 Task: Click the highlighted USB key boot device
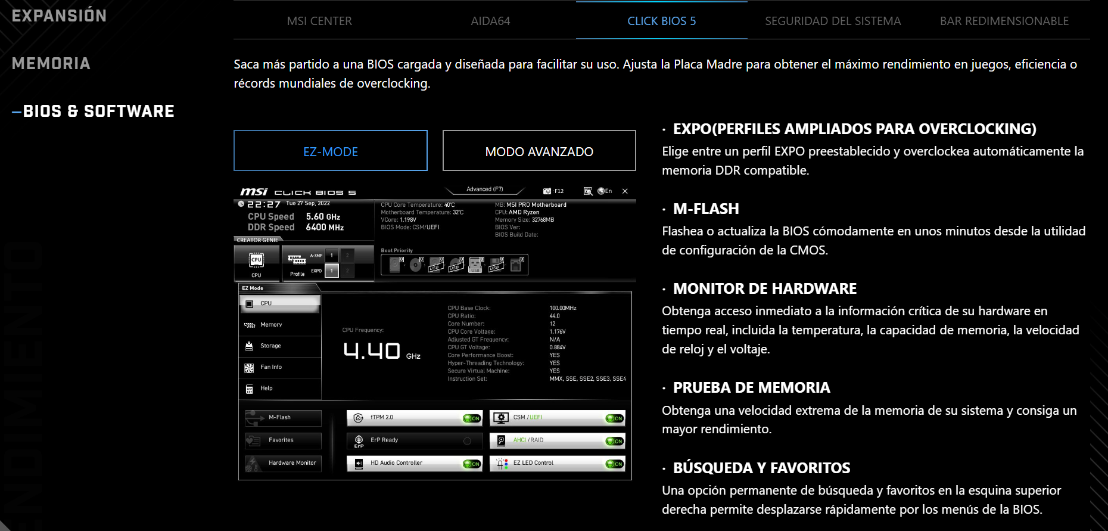476,264
